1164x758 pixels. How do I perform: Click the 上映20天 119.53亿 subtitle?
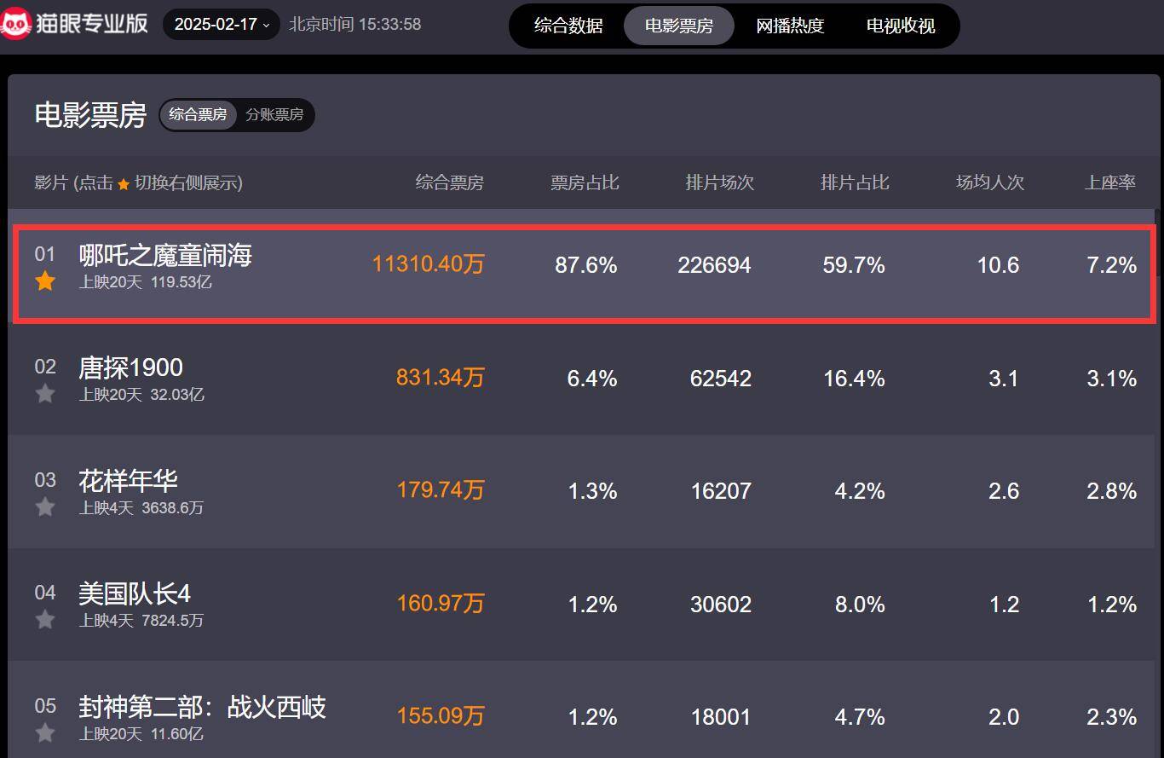[x=146, y=282]
